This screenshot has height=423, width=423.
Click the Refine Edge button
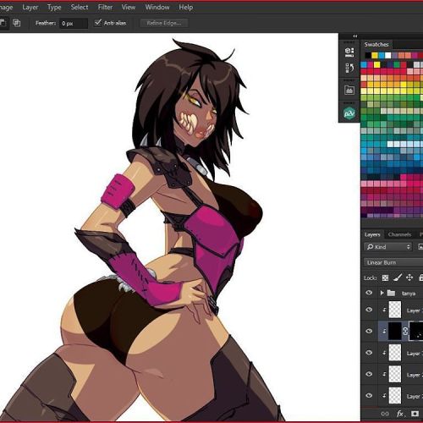pos(164,23)
